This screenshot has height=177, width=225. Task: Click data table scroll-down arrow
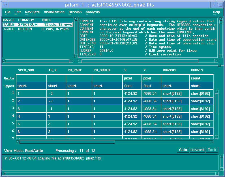point(217,137)
